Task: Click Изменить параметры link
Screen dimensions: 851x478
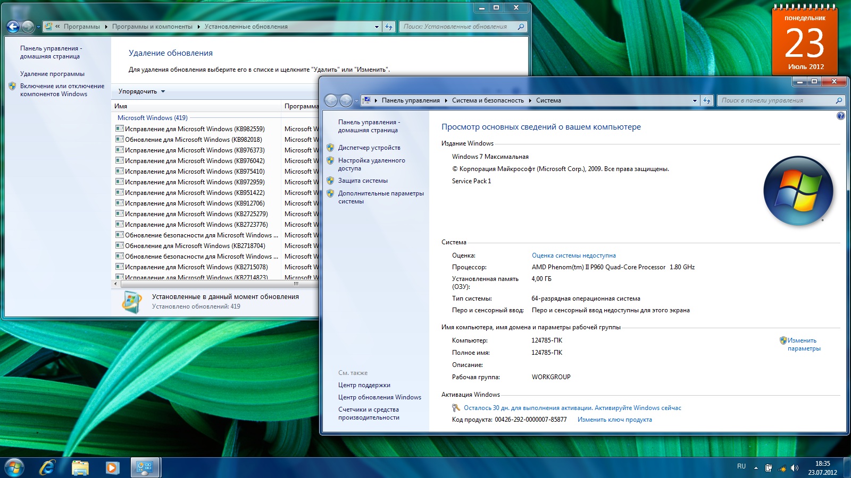Action: pyautogui.click(x=804, y=344)
